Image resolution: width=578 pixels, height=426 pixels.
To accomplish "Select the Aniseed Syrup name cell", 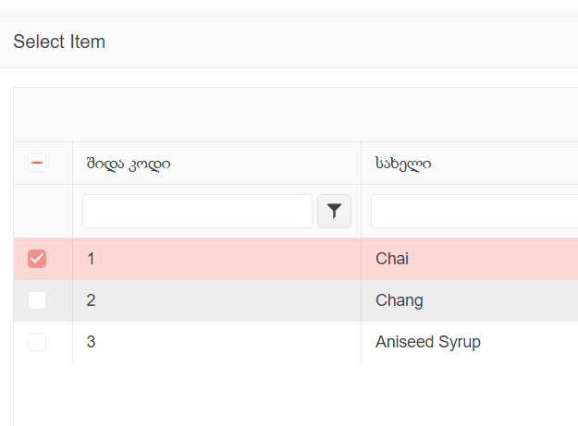I will (428, 342).
